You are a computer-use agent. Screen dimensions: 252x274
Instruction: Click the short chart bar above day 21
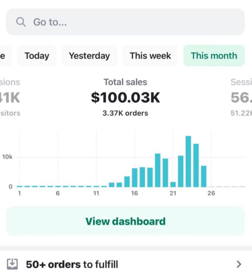[x=173, y=184]
